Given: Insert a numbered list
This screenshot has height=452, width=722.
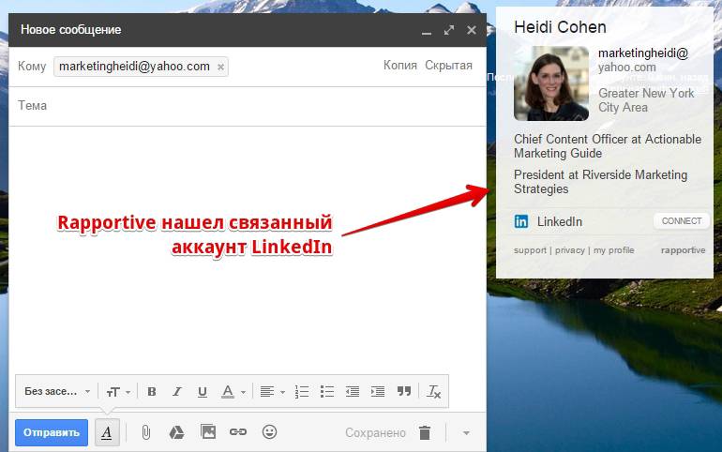Looking at the screenshot, I should pos(302,392).
